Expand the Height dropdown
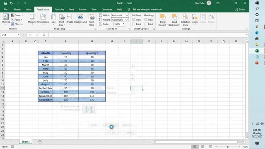The width and height of the screenshot is (265, 149). point(127,20)
